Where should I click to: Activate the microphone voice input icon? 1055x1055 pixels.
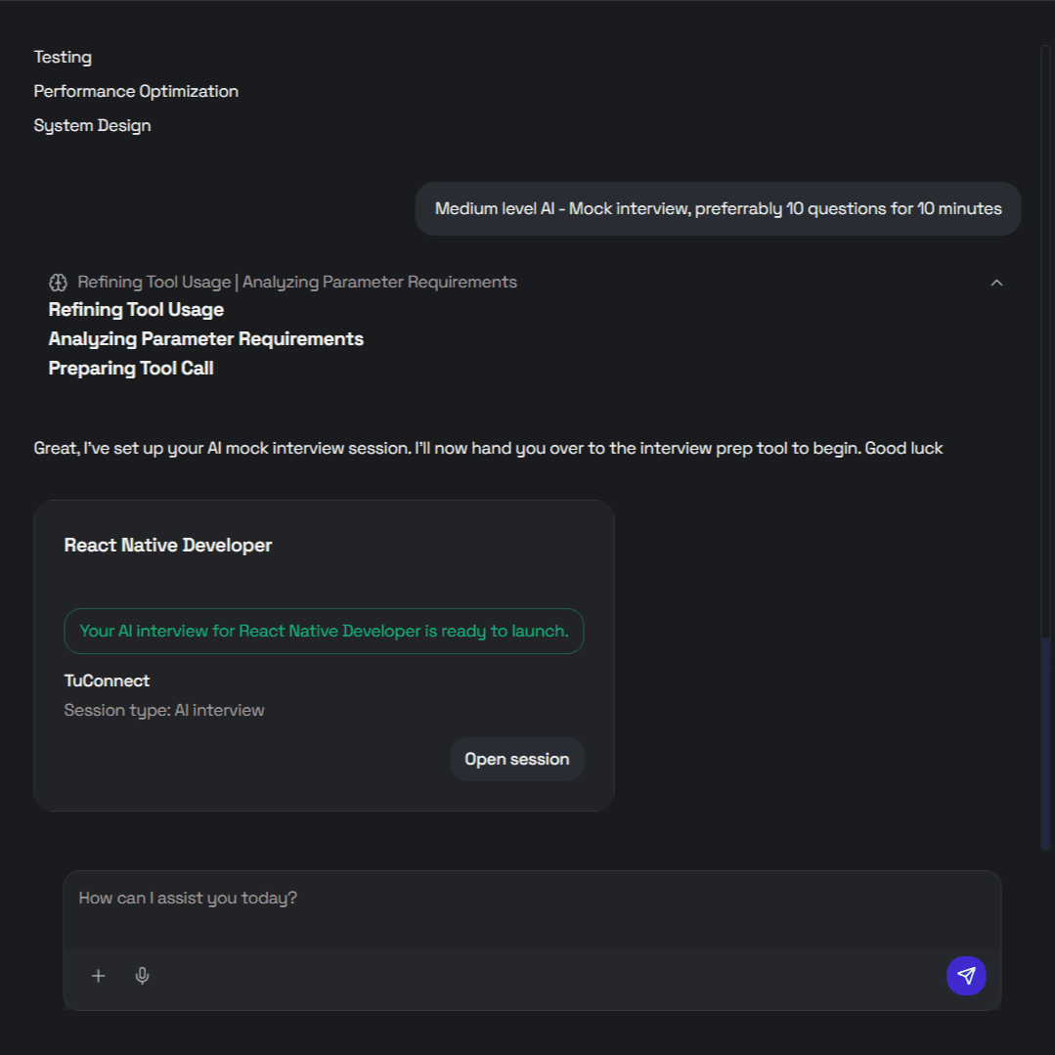[142, 976]
